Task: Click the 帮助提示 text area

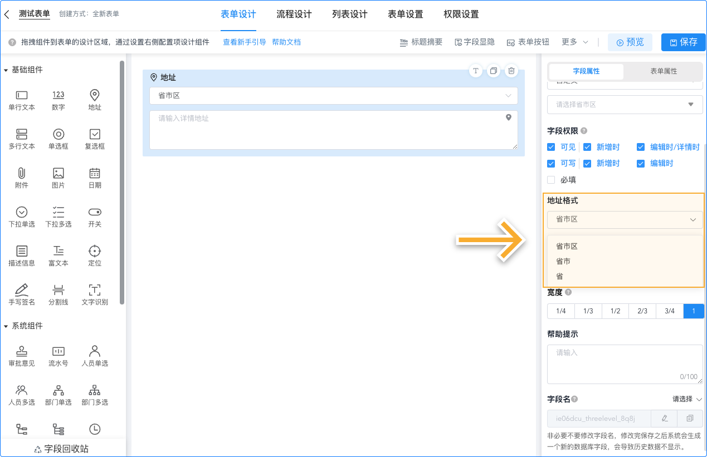Action: (625, 363)
